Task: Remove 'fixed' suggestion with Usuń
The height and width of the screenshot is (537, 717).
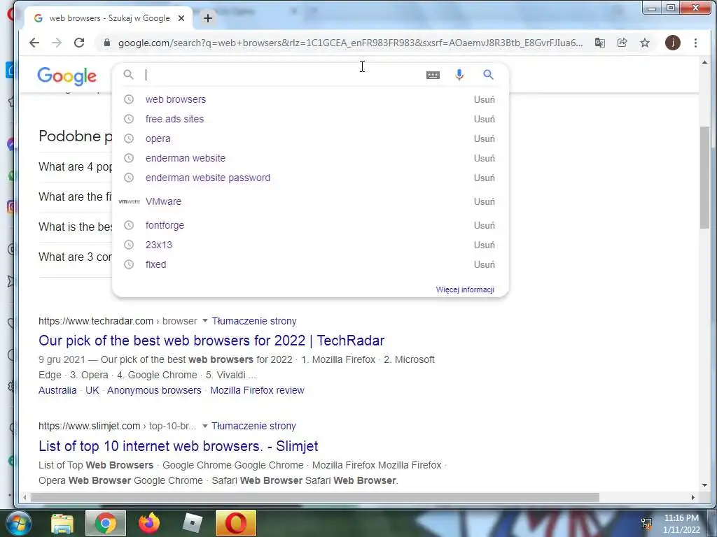Action: (x=485, y=265)
